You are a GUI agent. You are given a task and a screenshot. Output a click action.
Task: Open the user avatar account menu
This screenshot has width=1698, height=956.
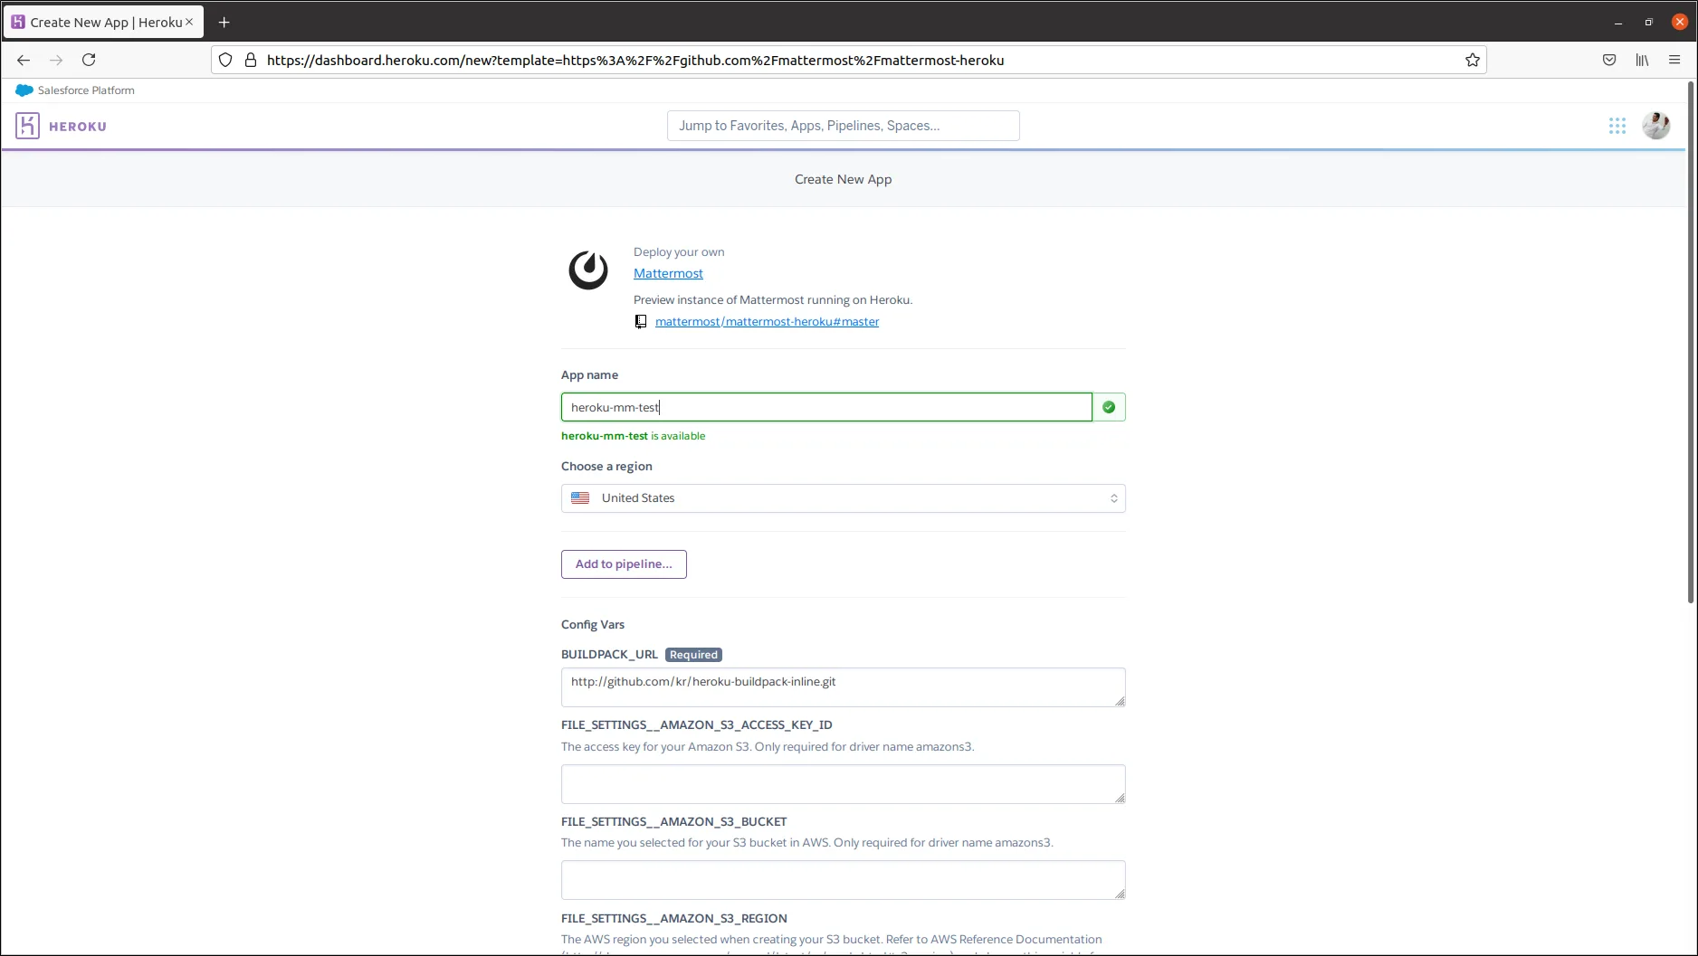[1656, 126]
